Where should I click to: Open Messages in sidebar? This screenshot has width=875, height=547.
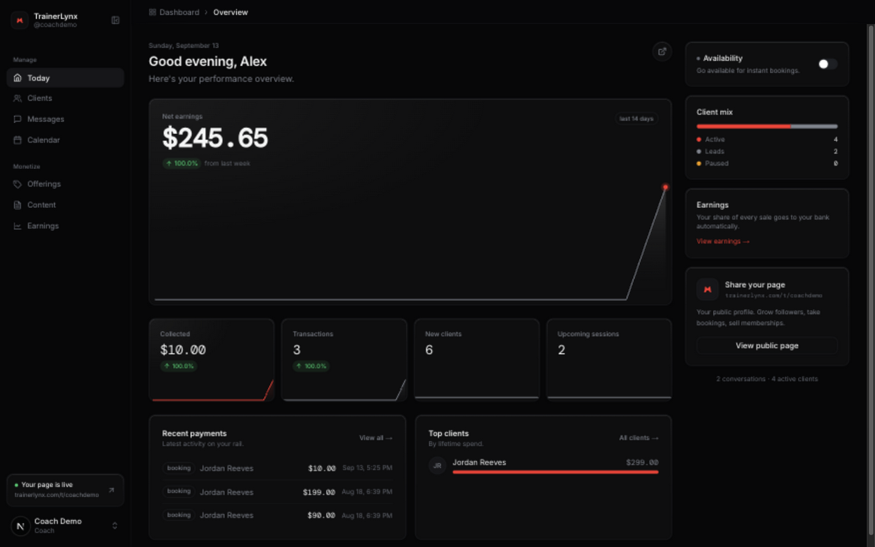[x=66, y=119]
